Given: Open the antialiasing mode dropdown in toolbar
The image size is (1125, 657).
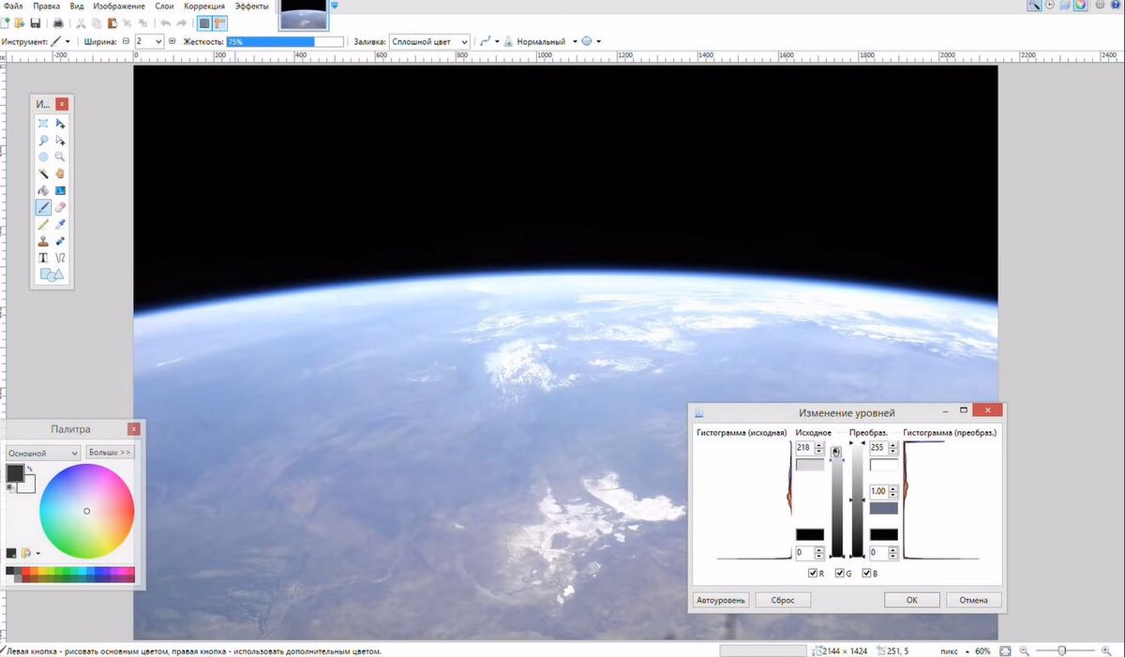Looking at the screenshot, I should pos(488,41).
